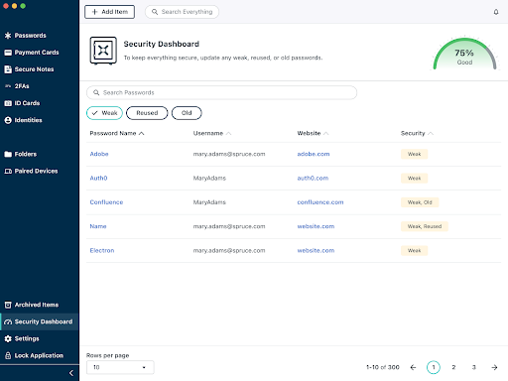Click mary.adams@spruce.com in Electron row
The height and width of the screenshot is (381, 508).
coord(229,251)
